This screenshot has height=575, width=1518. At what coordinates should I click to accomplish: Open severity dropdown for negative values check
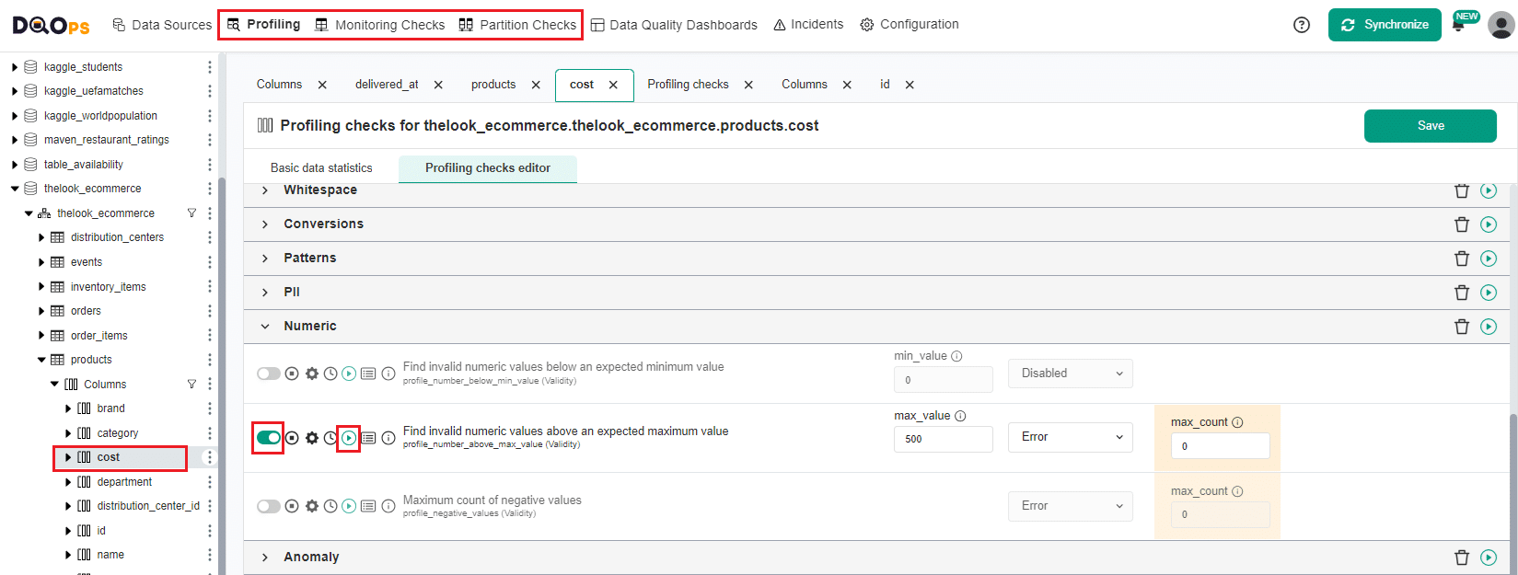pyautogui.click(x=1071, y=506)
